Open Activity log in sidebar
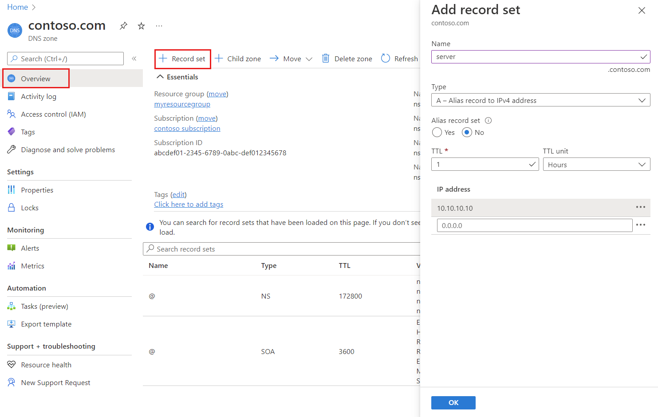Viewport: 658px width, 417px height. point(39,97)
